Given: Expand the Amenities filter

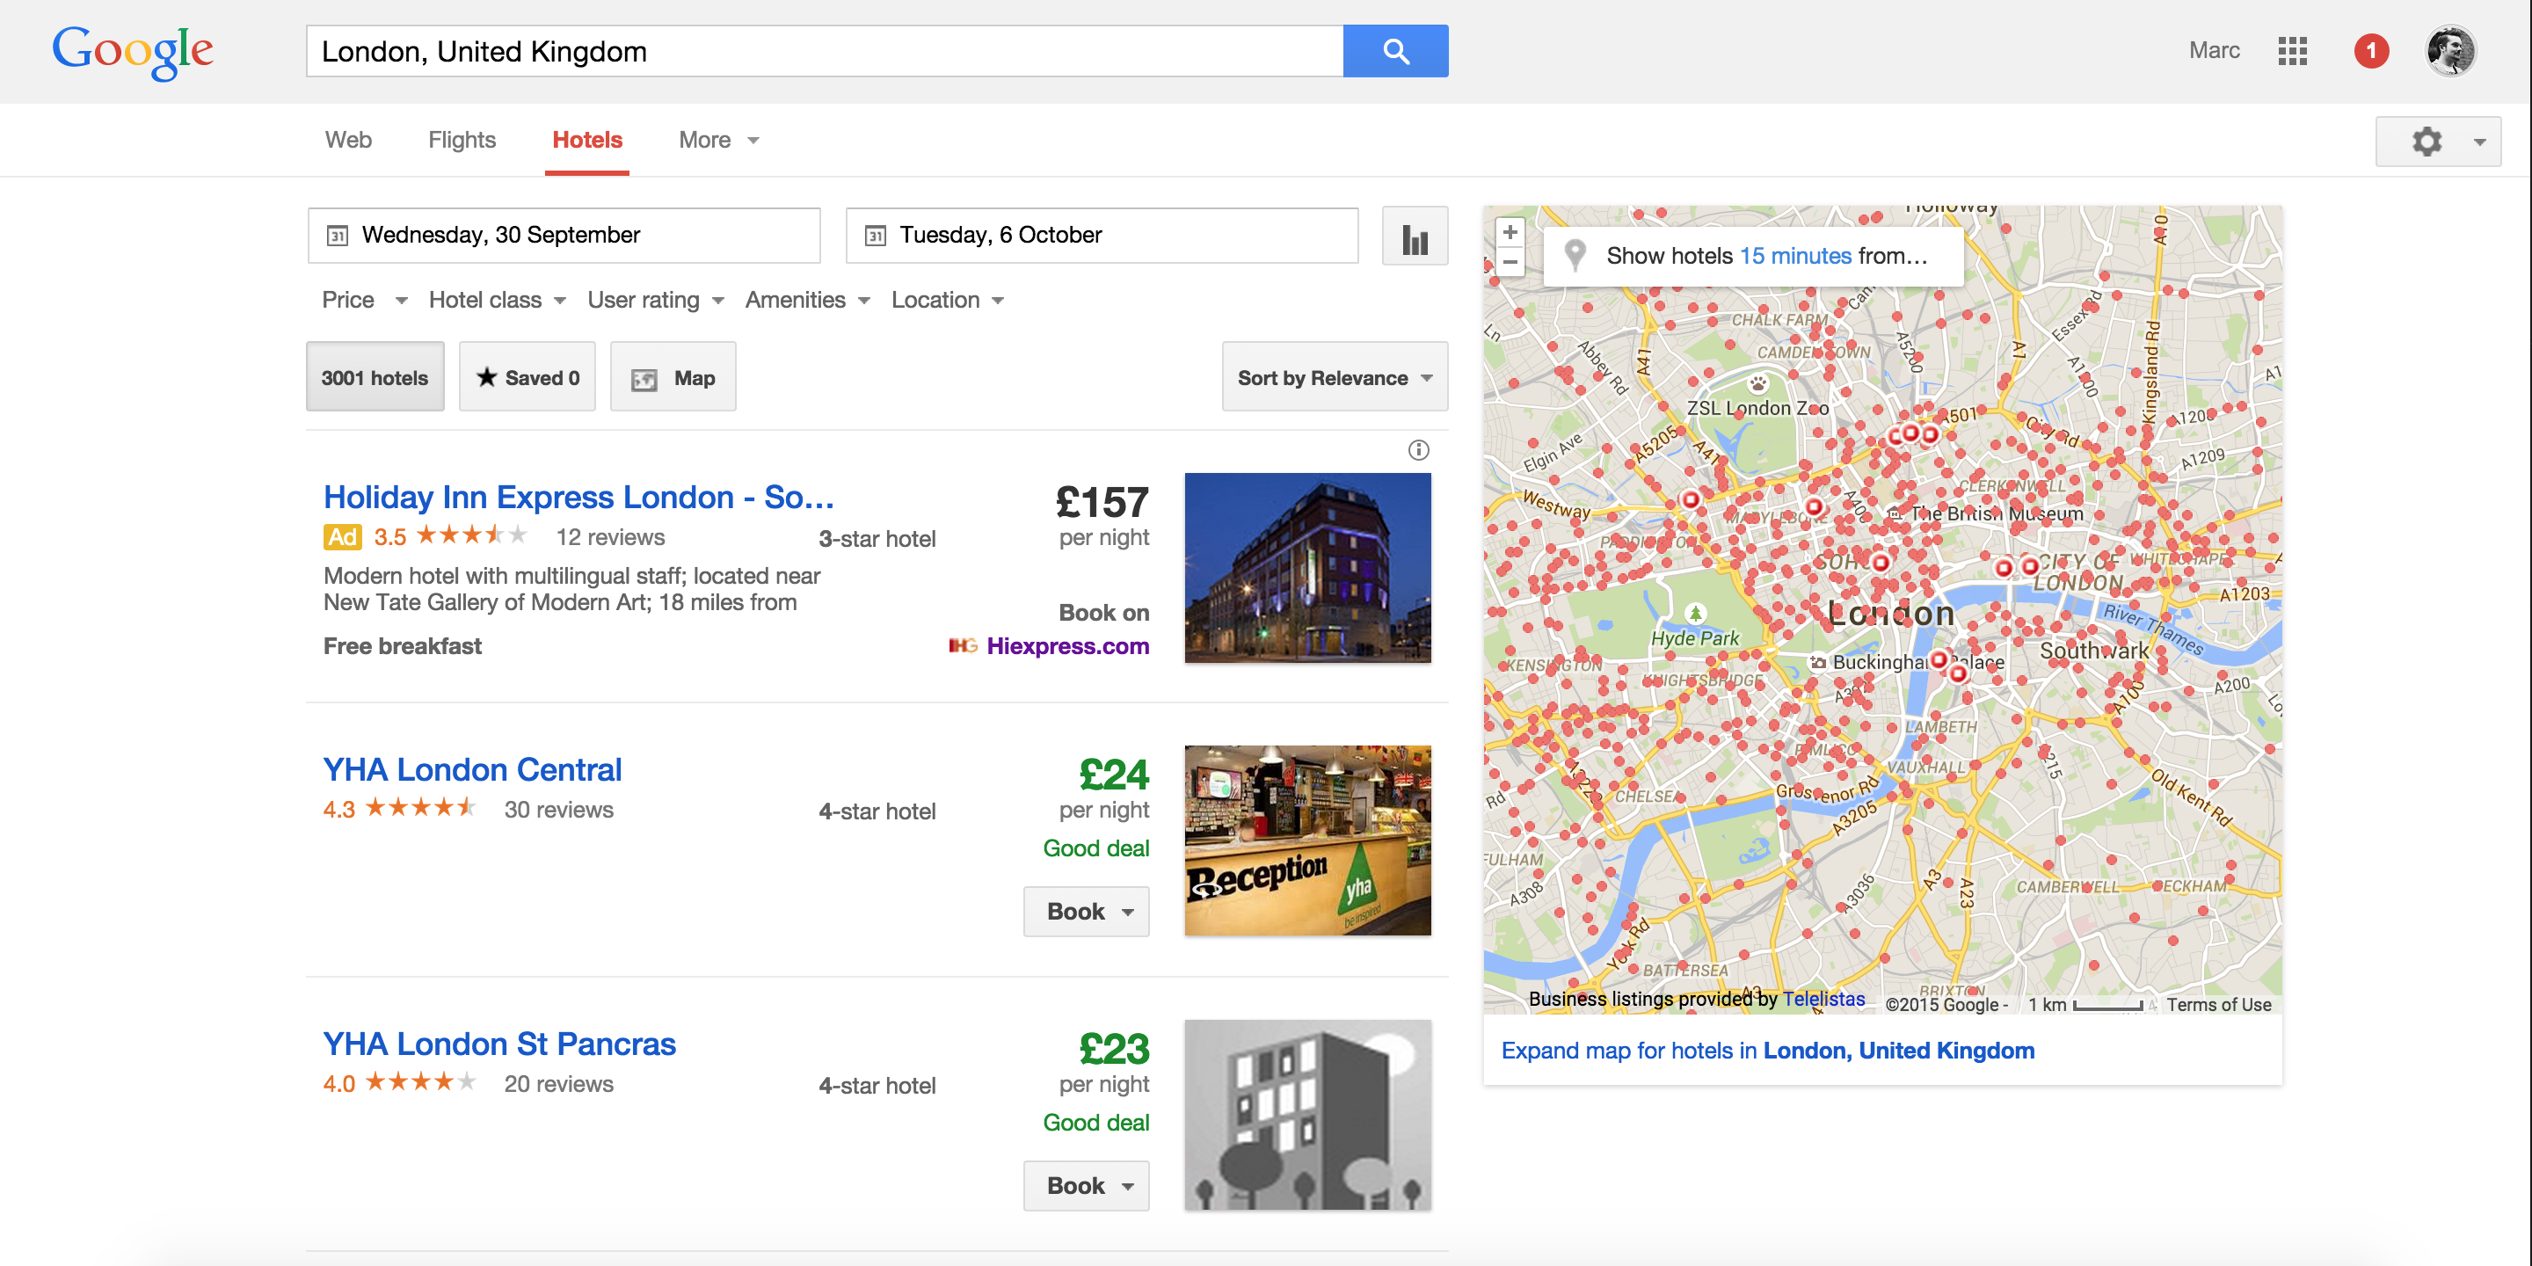Looking at the screenshot, I should pyautogui.click(x=807, y=300).
